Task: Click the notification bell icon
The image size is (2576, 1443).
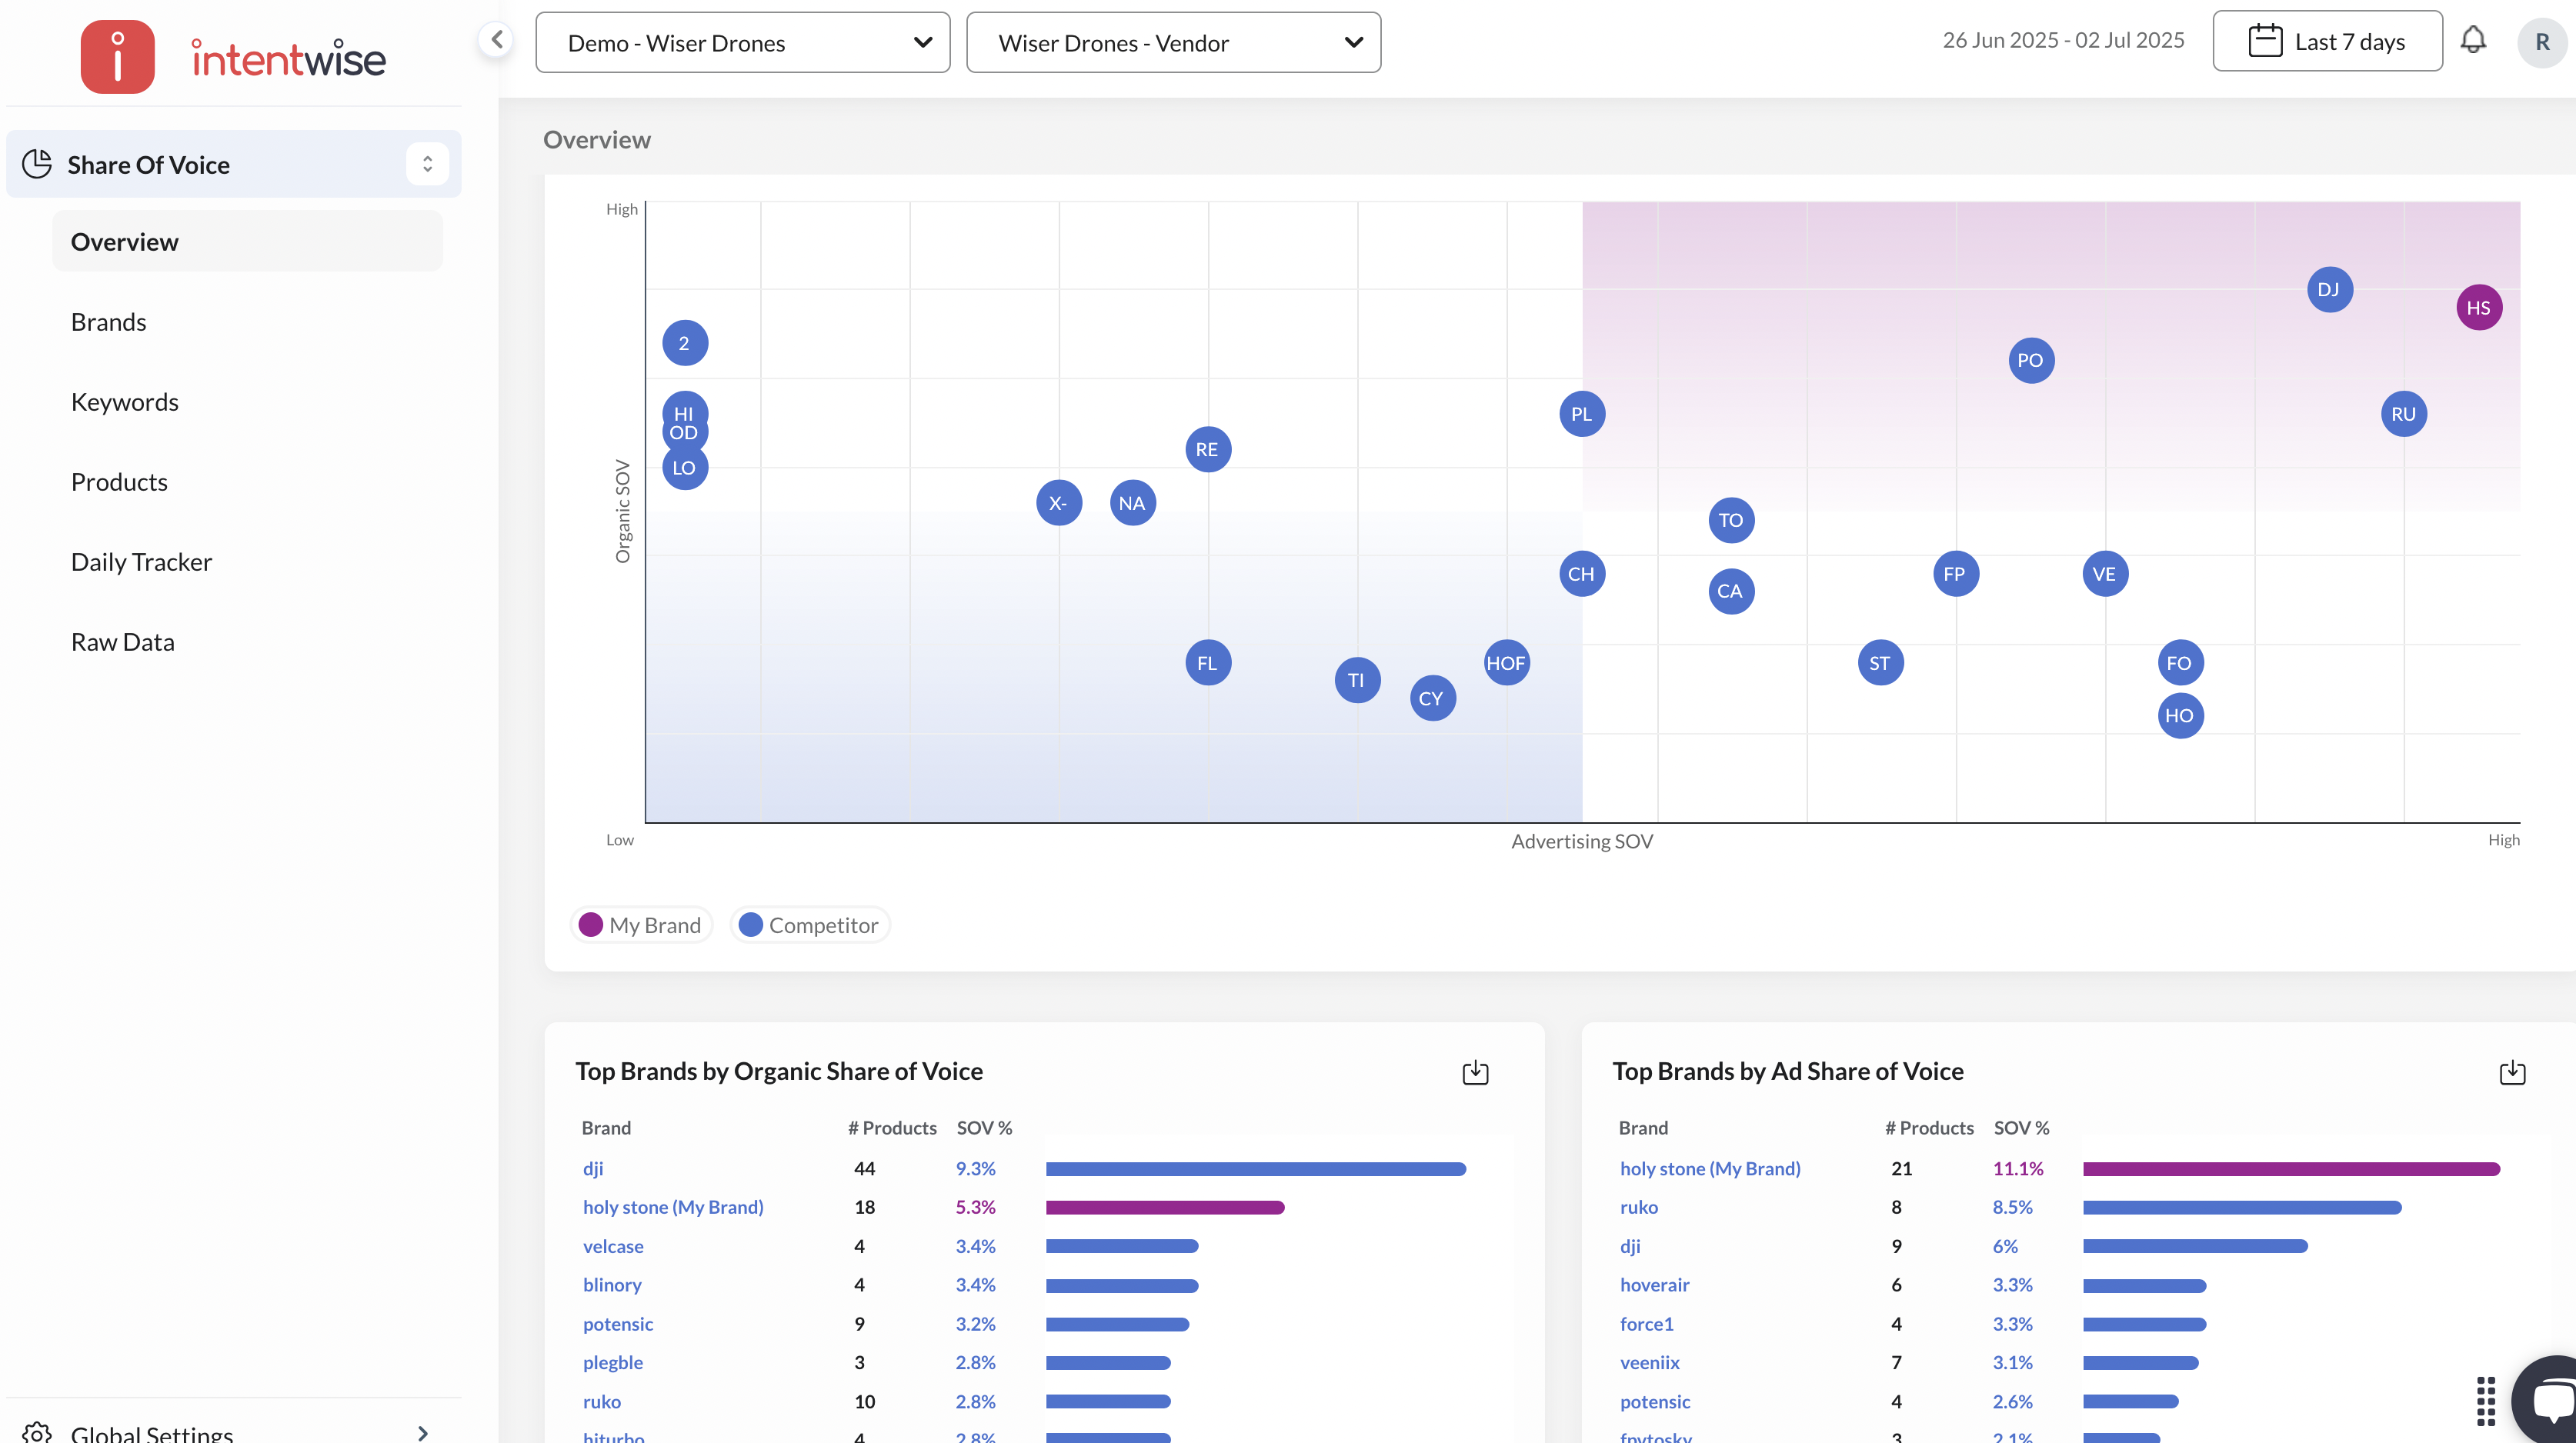Action: 2472,41
